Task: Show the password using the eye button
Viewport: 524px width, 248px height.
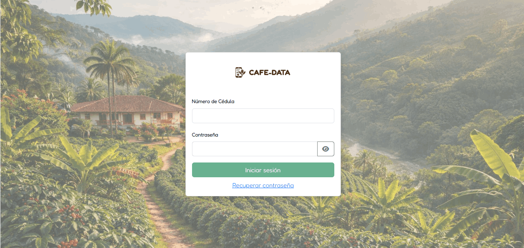Action: click(x=326, y=149)
